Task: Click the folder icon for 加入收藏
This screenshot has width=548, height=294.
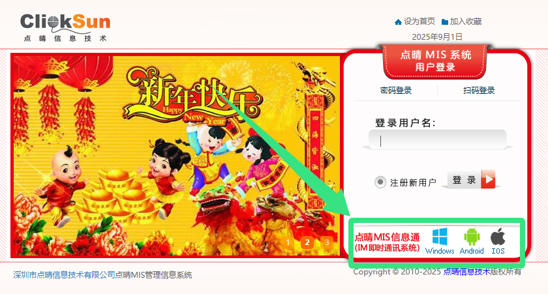Action: pyautogui.click(x=444, y=22)
